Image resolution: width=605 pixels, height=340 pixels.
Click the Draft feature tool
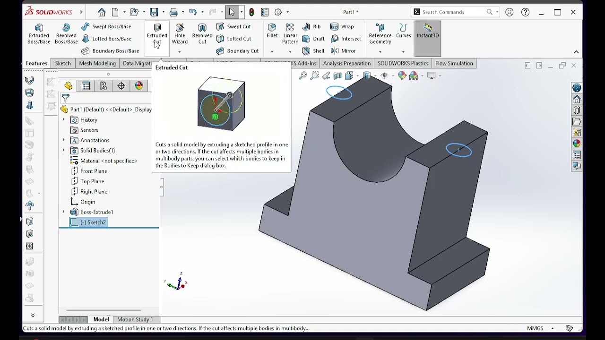coord(313,39)
